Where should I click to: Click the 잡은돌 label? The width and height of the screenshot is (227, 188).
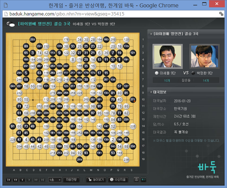click(186, 80)
